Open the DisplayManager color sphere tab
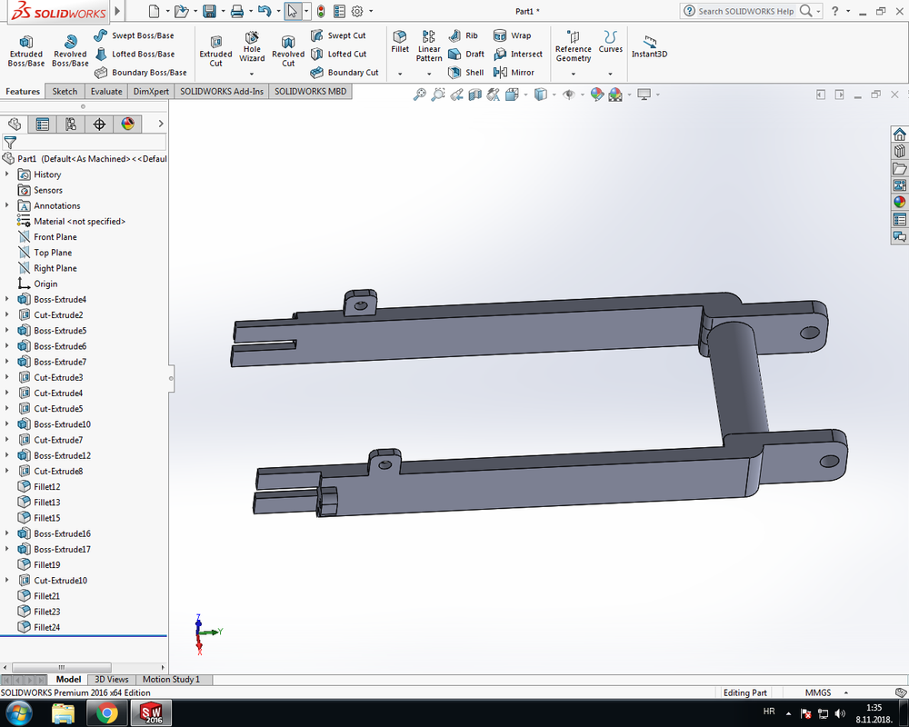This screenshot has width=909, height=727. (127, 124)
